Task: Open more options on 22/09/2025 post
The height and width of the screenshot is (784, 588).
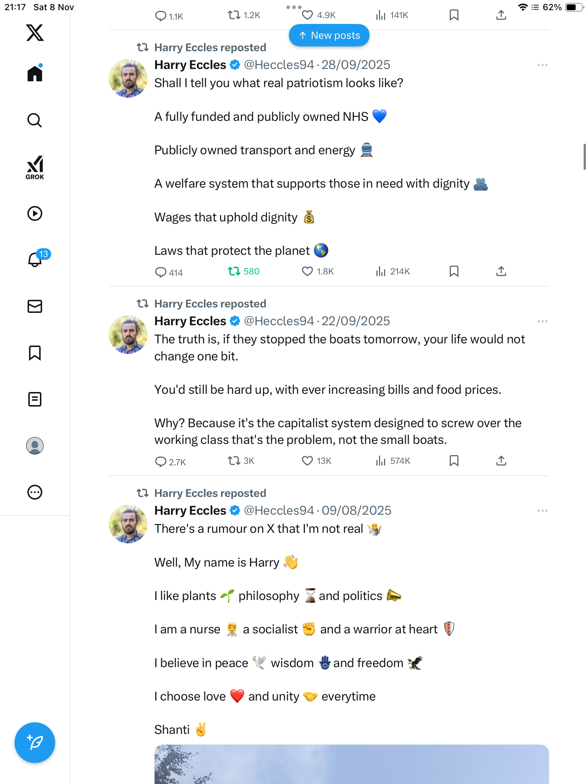Action: pos(542,321)
